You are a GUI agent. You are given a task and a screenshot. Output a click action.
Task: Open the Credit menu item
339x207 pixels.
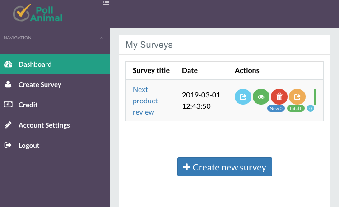28,105
